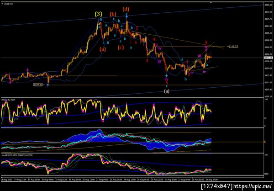Click the 17 Aug 16:00 time axis label
Image resolution: width=274 pixels, height=191 pixels.
point(33,180)
